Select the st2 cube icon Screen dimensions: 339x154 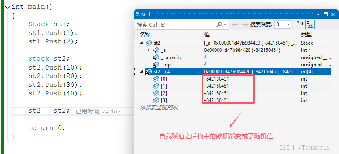(149, 43)
